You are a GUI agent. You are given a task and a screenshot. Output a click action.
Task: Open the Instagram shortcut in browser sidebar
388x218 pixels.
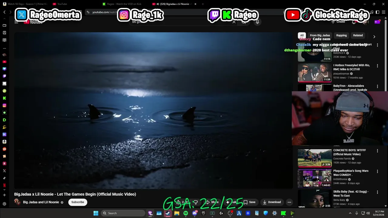click(4, 105)
